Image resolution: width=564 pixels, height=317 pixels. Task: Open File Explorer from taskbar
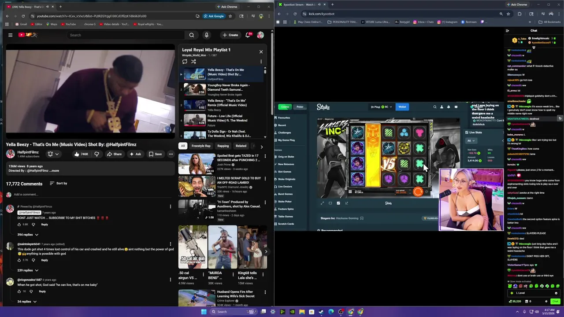click(x=302, y=312)
